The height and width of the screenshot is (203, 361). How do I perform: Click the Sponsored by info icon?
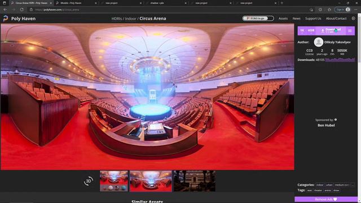pos(336,120)
